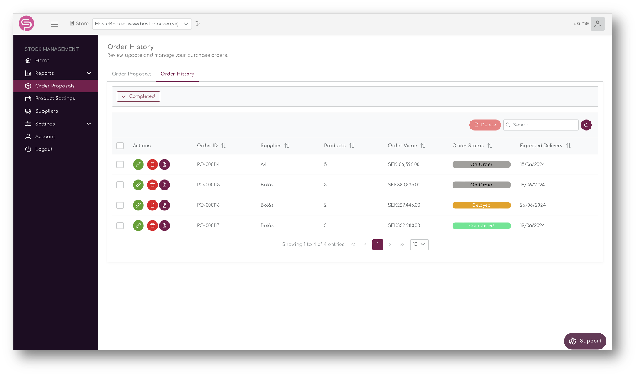Open the page size dropdown showing 10
This screenshot has width=638, height=376.
419,244
